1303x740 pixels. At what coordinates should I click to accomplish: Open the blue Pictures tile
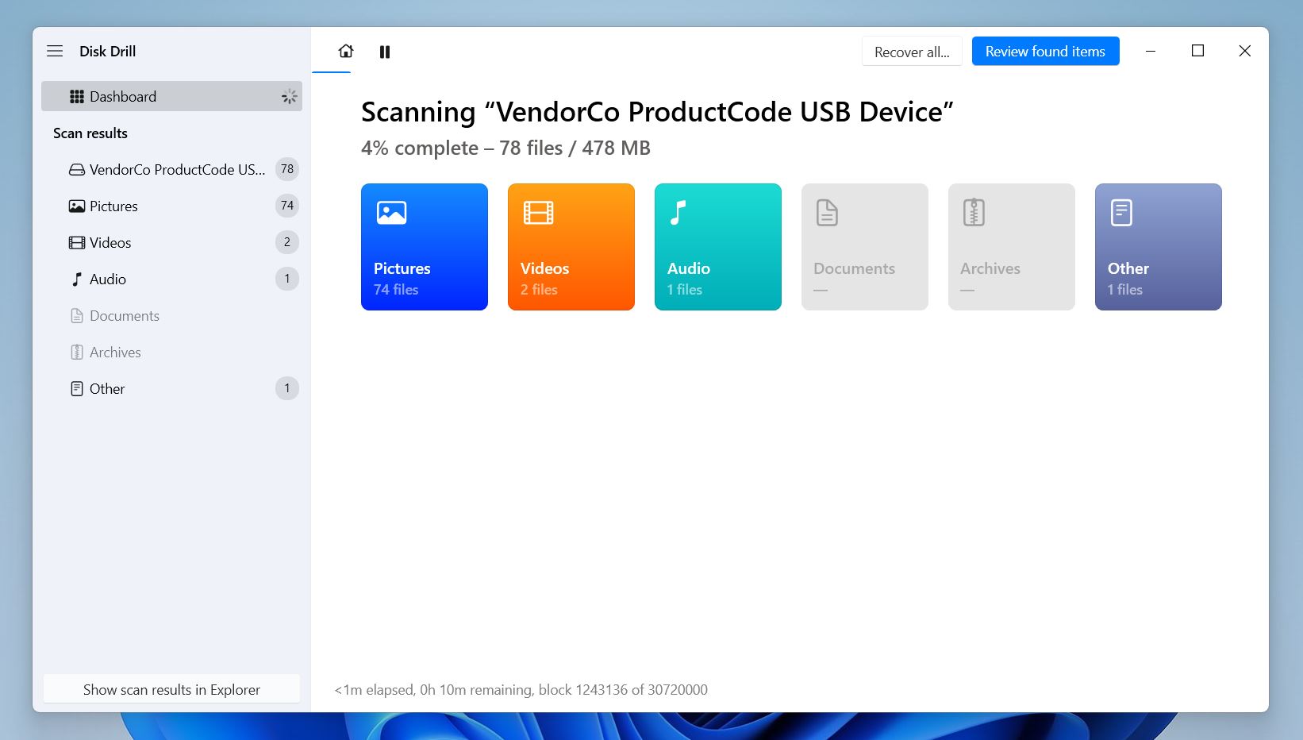(424, 247)
